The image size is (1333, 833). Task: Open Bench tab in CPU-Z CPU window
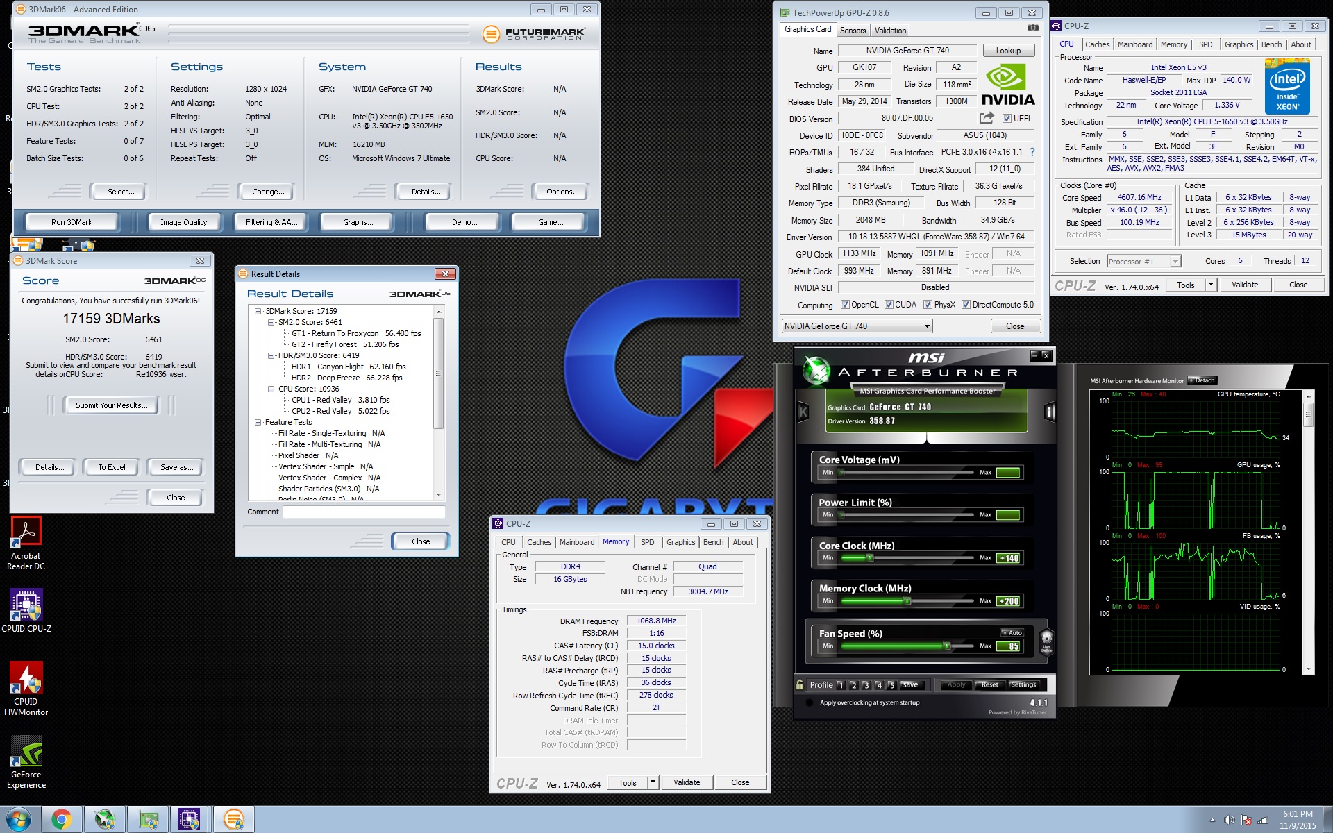[x=1271, y=44]
